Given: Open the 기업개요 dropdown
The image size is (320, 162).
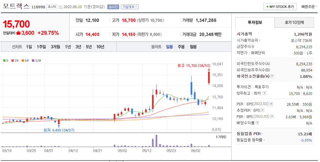Looking at the screenshot, I should [x=130, y=7].
